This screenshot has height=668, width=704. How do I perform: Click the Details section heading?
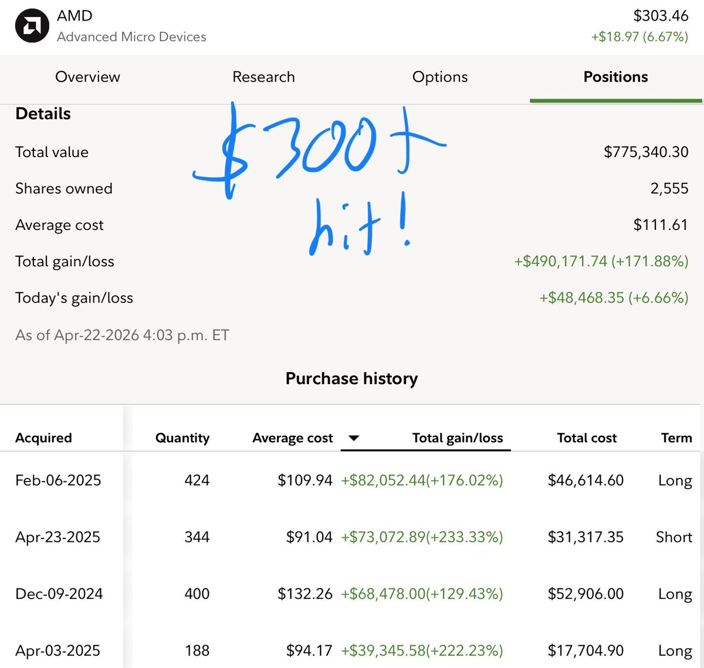click(43, 114)
